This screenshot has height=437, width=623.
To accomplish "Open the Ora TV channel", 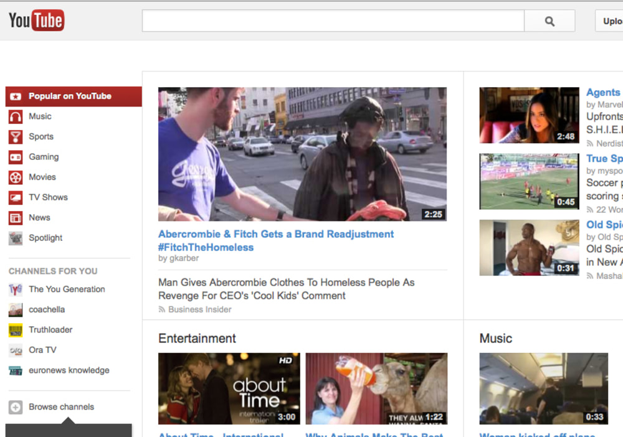I will pos(42,350).
